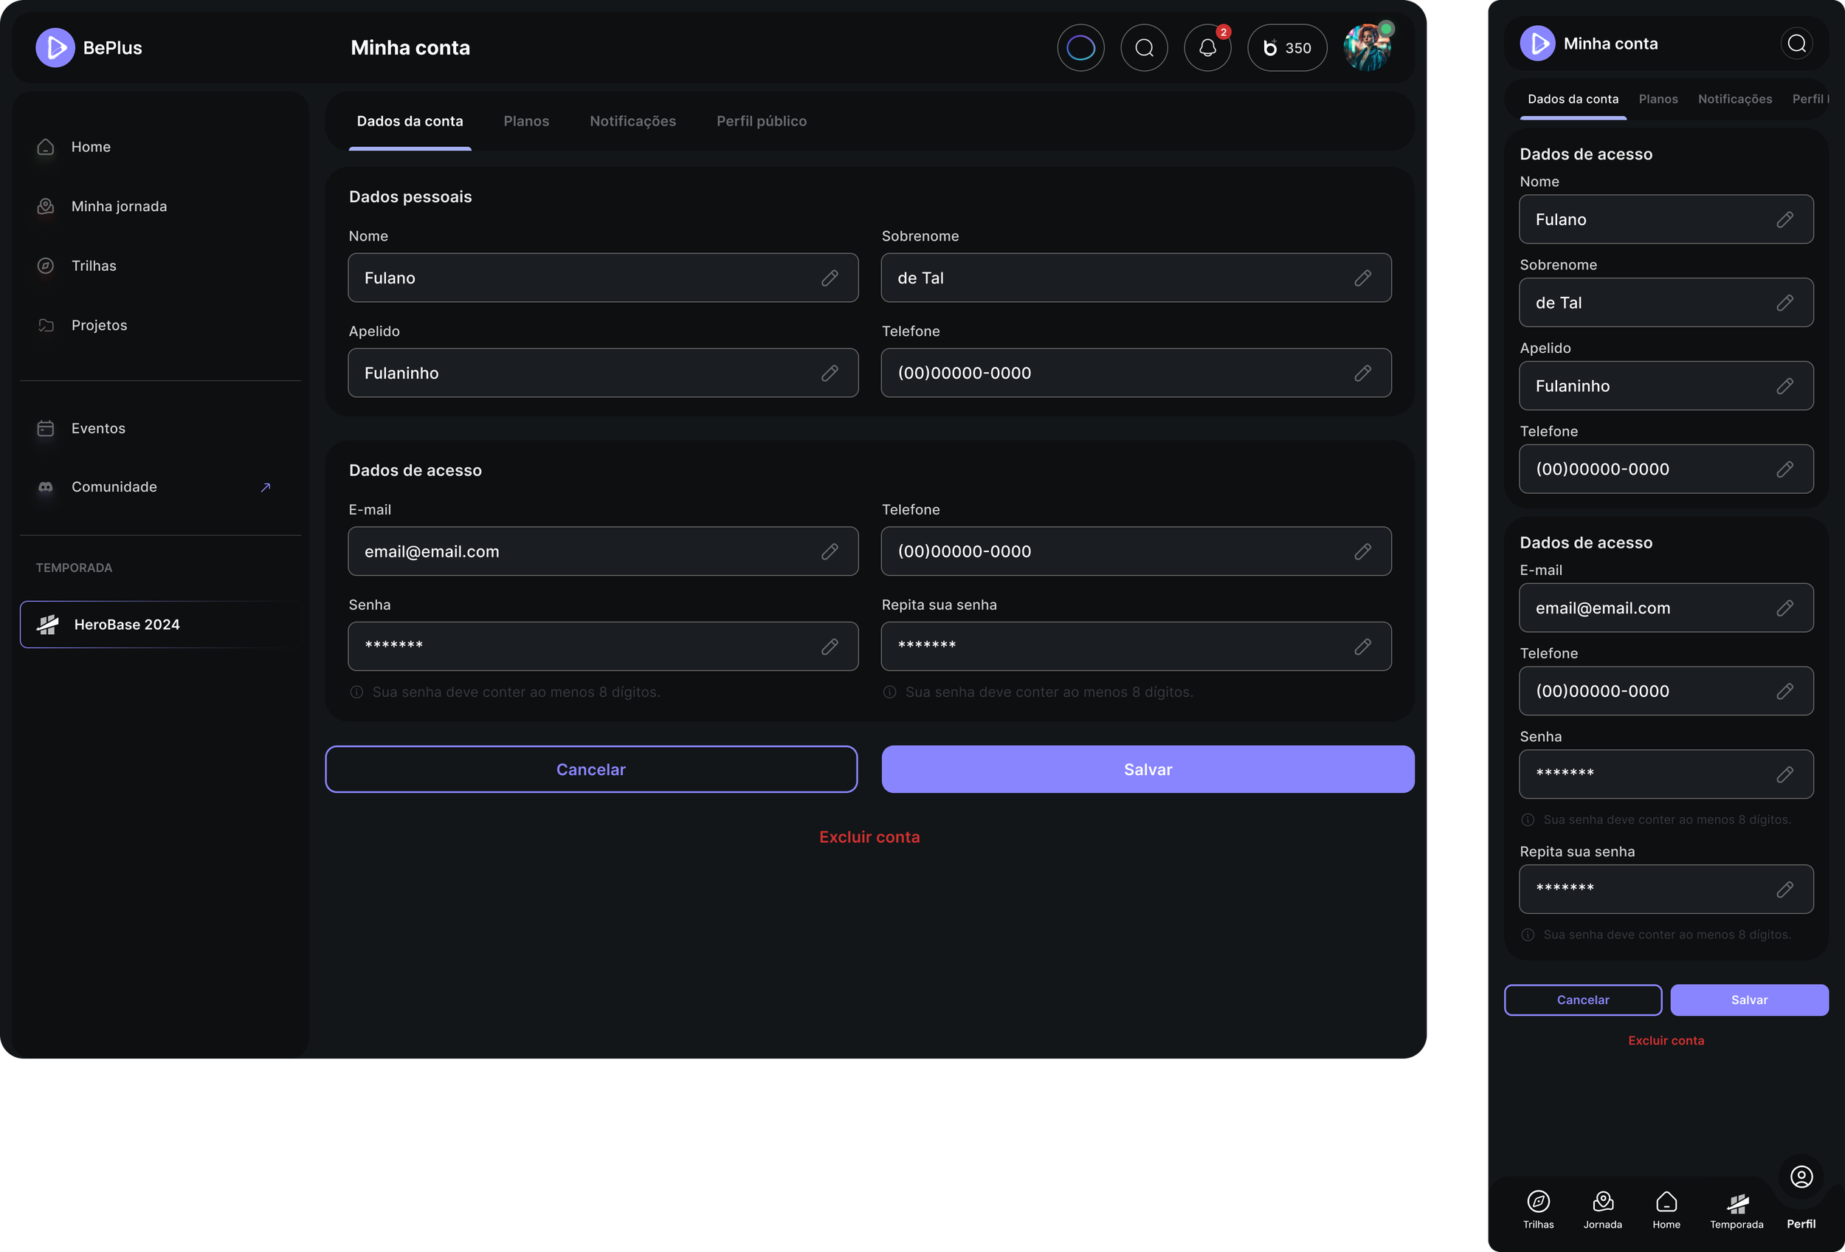The image size is (1845, 1252).
Task: Tap Home in mobile bottom navigation
Action: point(1666,1210)
